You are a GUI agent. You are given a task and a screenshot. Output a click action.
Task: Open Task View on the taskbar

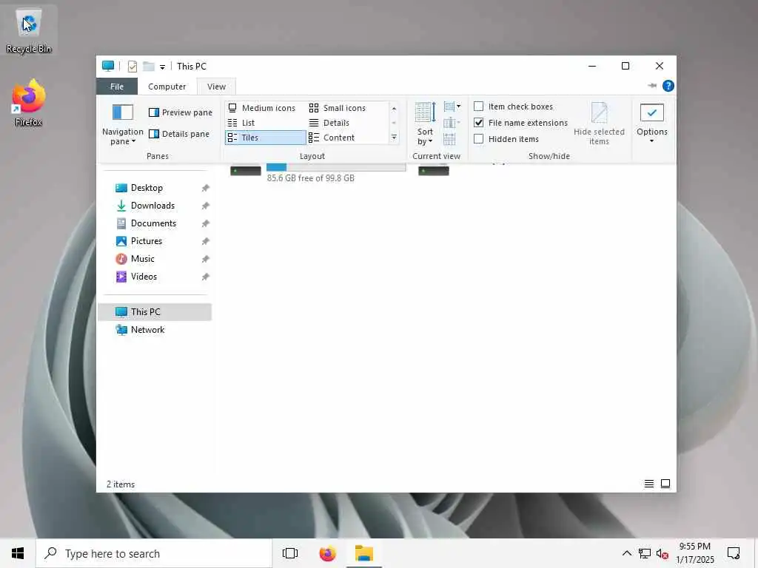(x=290, y=553)
